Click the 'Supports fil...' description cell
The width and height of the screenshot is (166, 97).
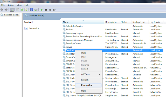tap(112, 47)
